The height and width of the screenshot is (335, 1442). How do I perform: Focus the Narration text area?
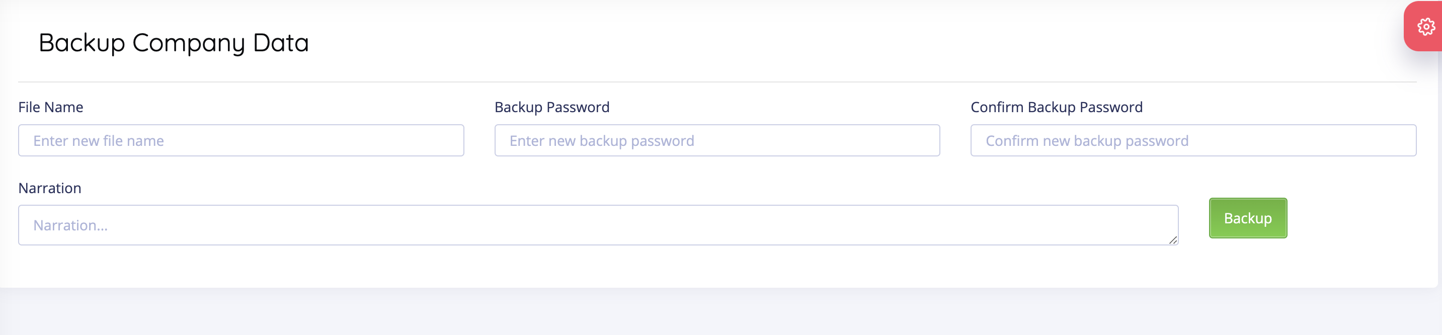tap(598, 225)
